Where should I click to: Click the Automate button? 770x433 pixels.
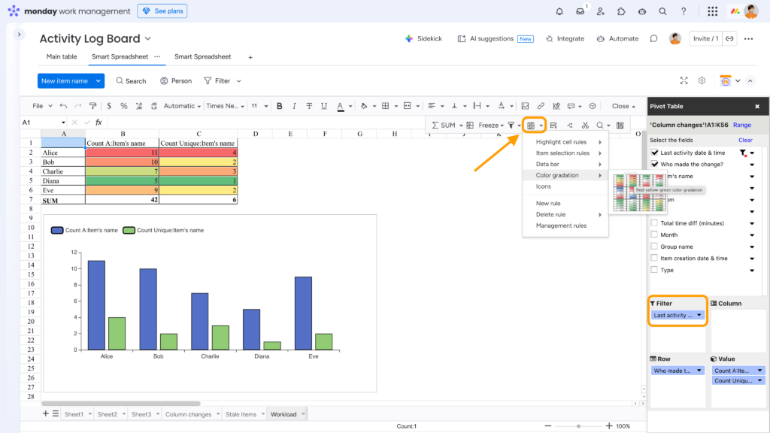(x=618, y=39)
